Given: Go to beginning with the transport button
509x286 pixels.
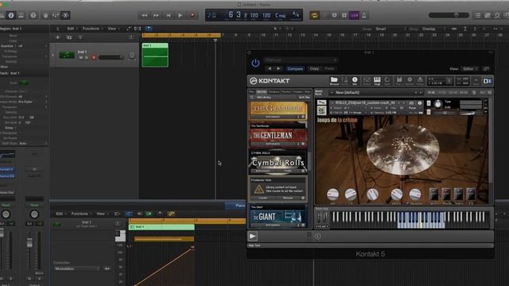Looking at the screenshot, I should pos(168,15).
